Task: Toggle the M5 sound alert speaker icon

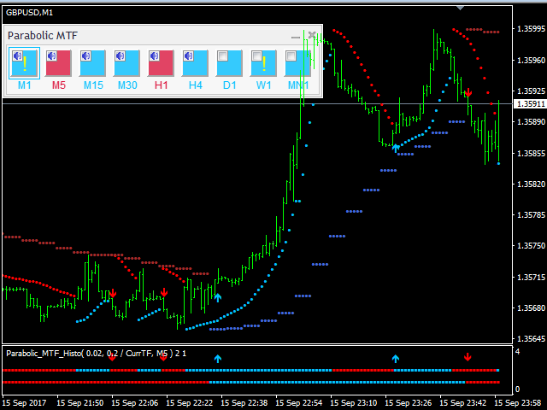Action: coord(51,56)
